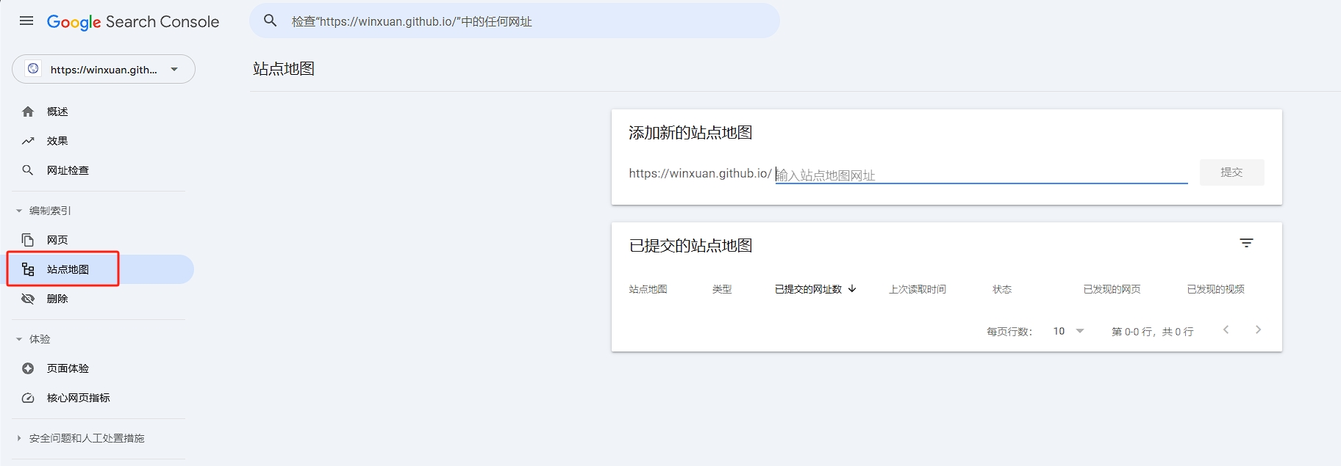The image size is (1341, 466).
Task: Click the crossed-eye icon beside 删除
Action: click(28, 299)
